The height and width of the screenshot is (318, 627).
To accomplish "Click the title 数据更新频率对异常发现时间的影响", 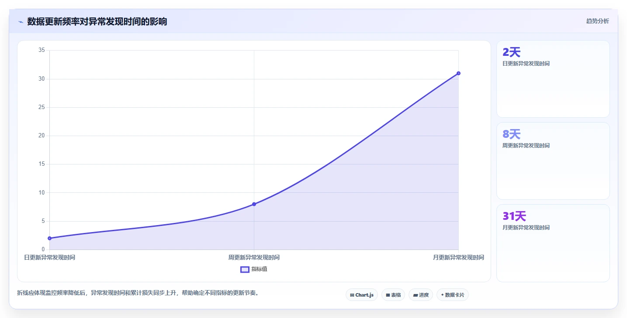I will [97, 21].
